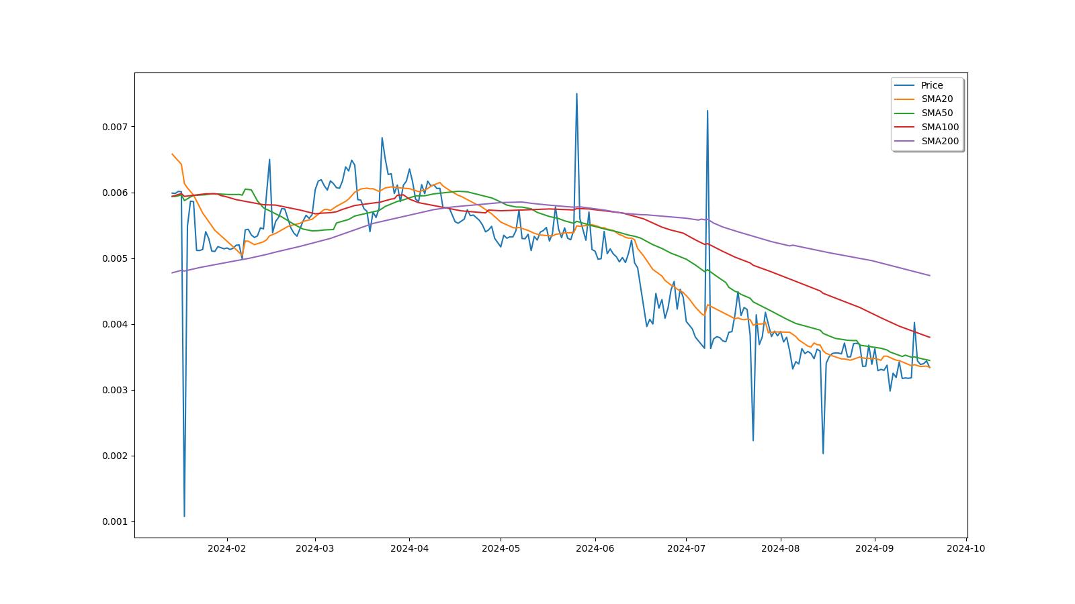This screenshot has height=604, width=1075.
Task: Click the SMA200 legend label
Action: (x=940, y=142)
